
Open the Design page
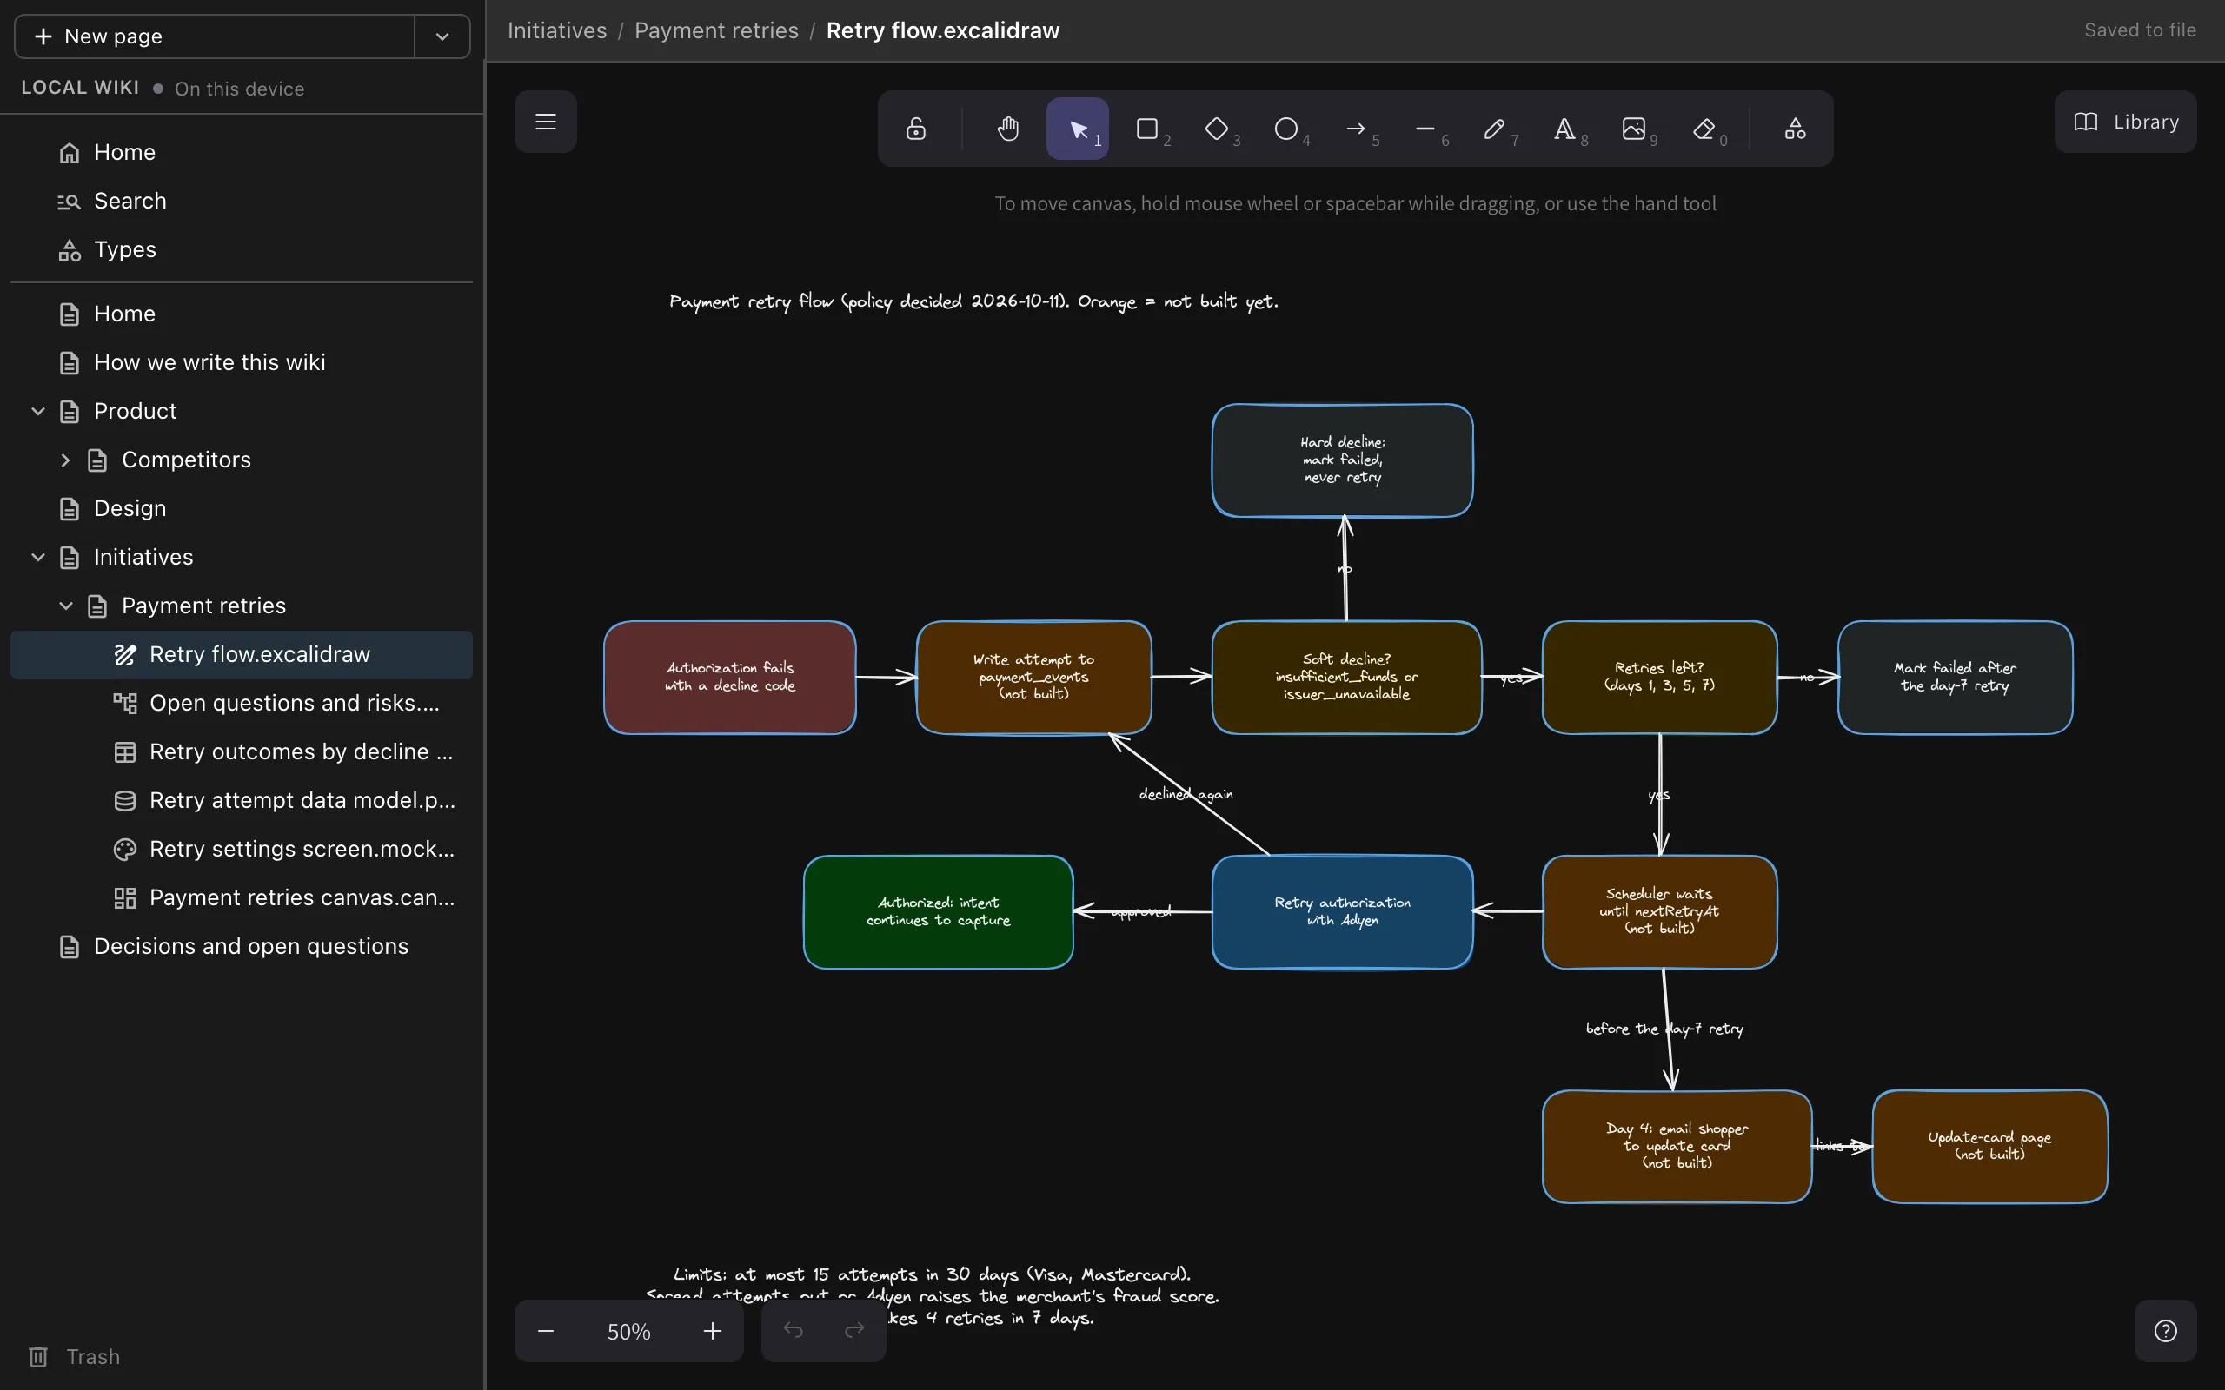(x=242, y=508)
